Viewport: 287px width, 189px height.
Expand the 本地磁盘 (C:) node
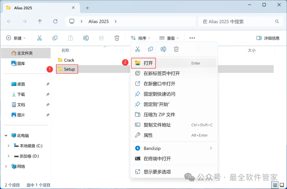pyautogui.click(x=9, y=146)
